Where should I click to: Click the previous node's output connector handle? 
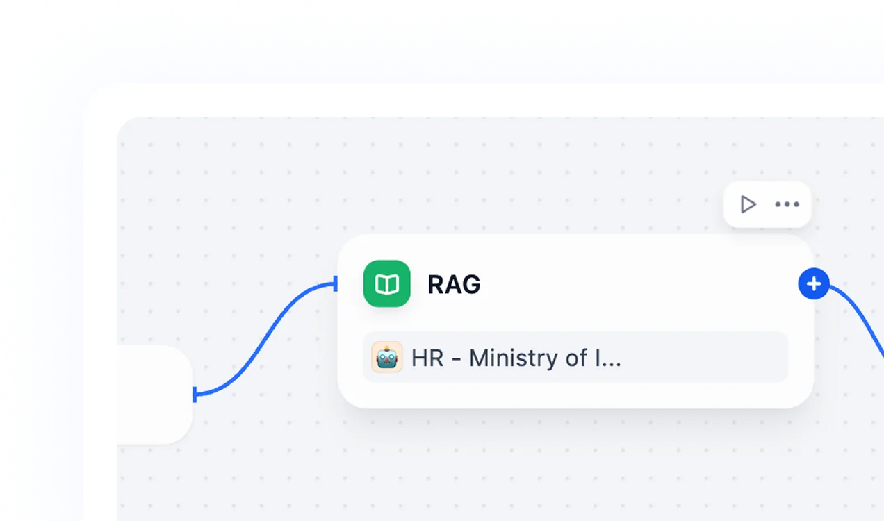tap(195, 395)
